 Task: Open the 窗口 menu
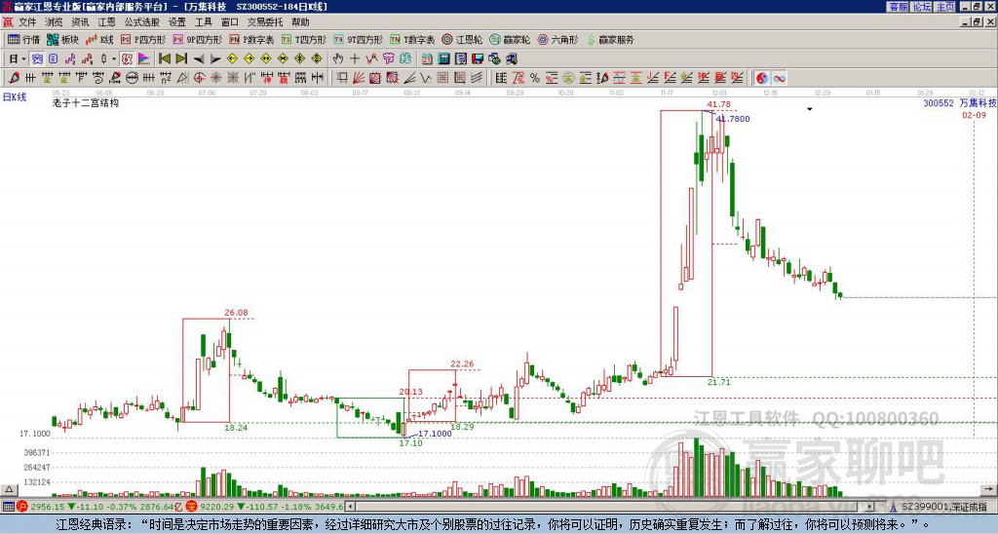coord(230,22)
